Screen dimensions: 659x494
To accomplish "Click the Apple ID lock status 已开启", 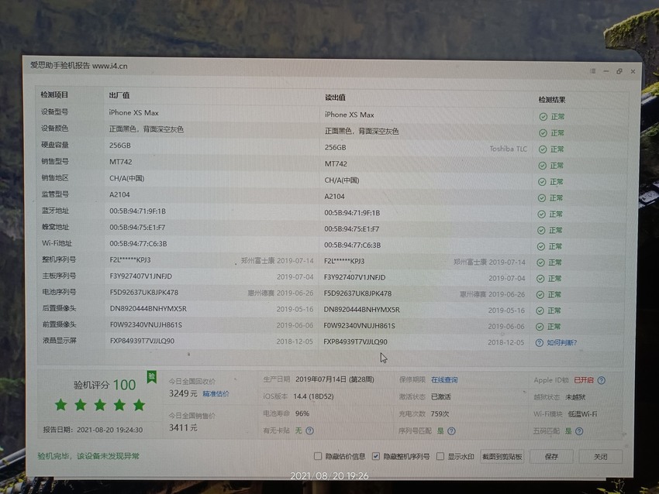I will tap(584, 380).
